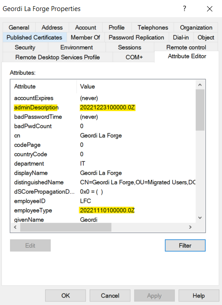Click the vertical scrollbar thumb
222x305 pixels.
click(200, 110)
